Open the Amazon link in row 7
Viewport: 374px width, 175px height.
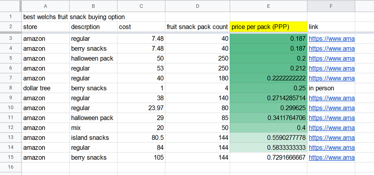point(332,79)
